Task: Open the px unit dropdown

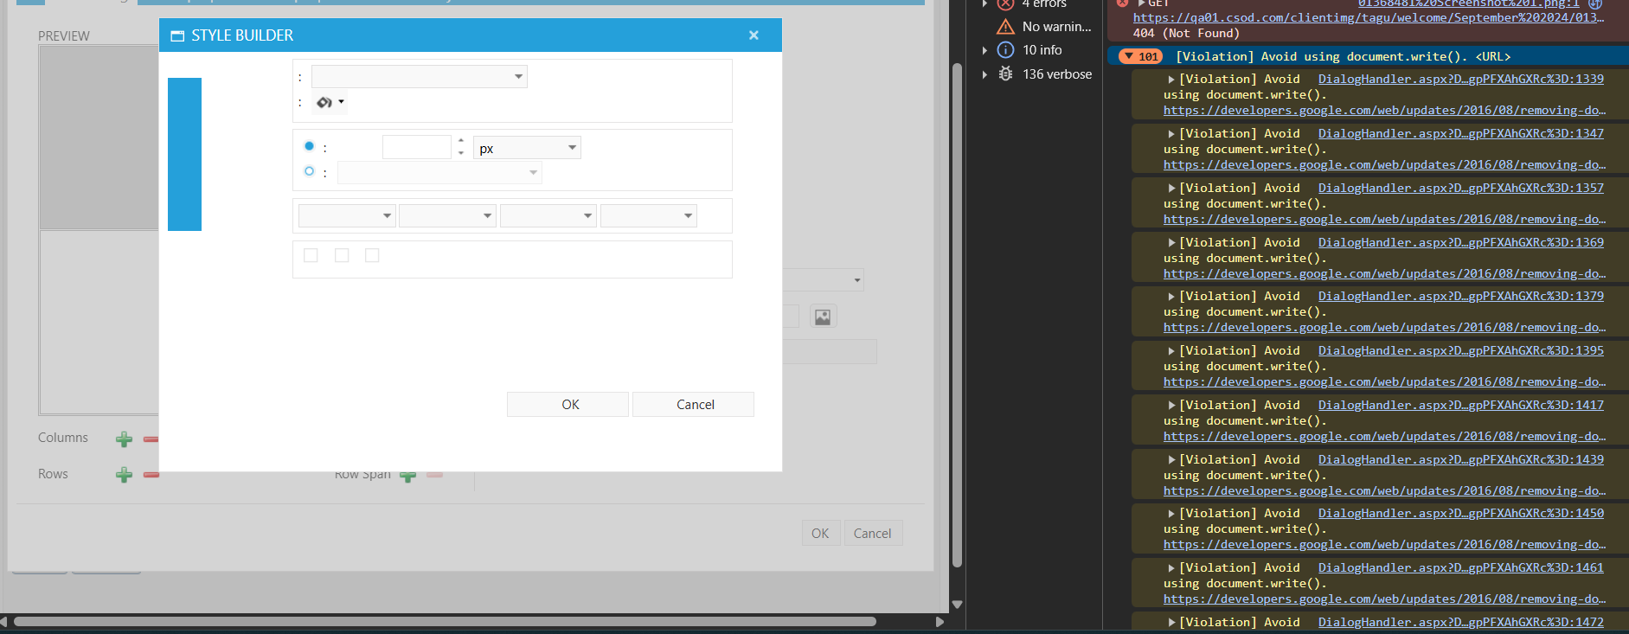Action: 526,148
